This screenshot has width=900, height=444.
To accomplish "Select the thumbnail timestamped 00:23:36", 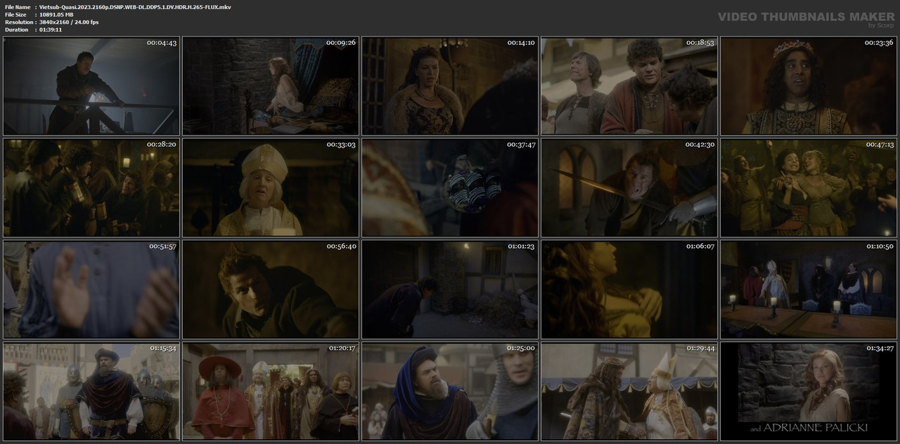I will pyautogui.click(x=809, y=86).
